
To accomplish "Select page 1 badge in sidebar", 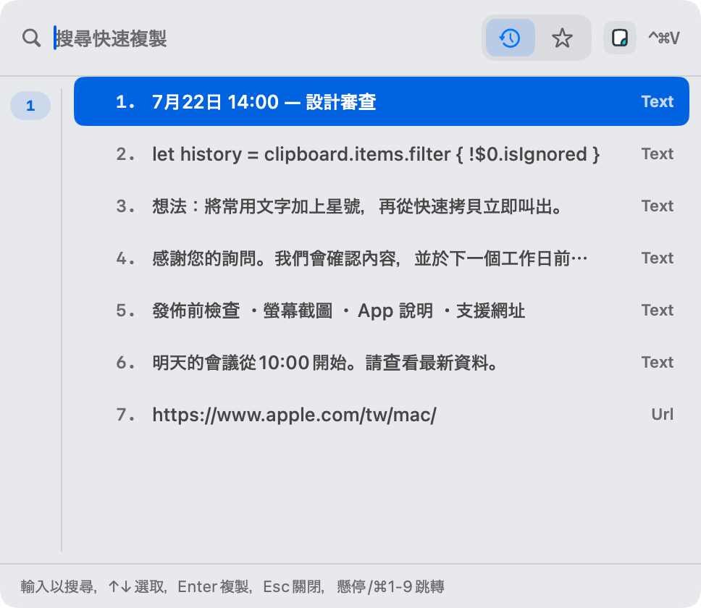I will (x=30, y=106).
